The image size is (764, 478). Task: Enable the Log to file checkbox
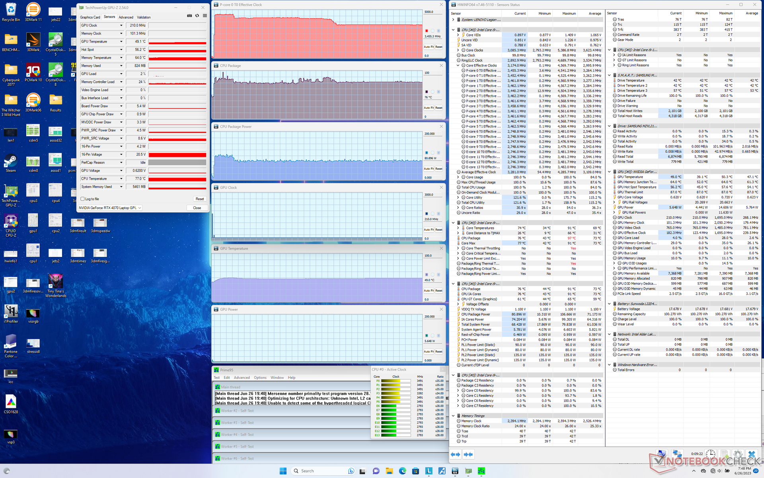tap(83, 199)
